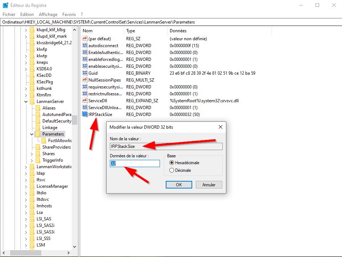Sort values by the Nom column header
342x257 pixels.
point(102,31)
